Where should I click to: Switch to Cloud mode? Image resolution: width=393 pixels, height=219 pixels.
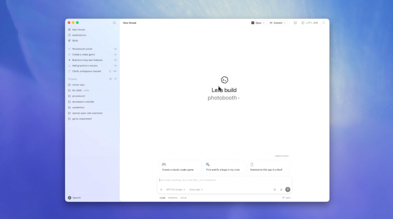coord(183,198)
